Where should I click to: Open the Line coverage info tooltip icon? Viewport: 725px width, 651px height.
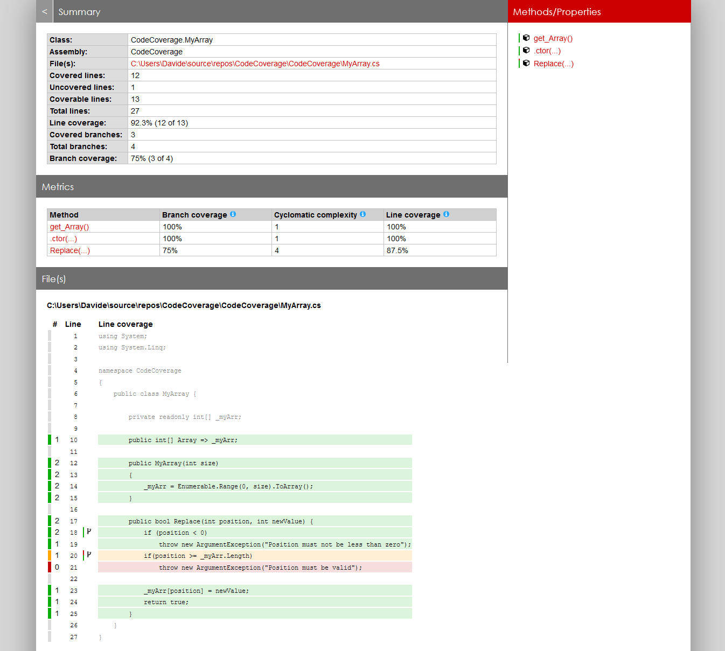[x=446, y=214]
